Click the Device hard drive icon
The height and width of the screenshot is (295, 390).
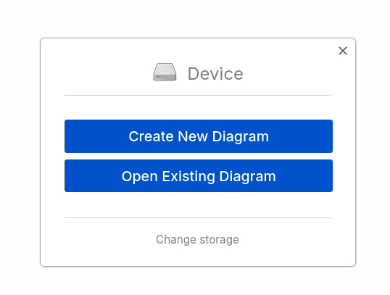click(x=165, y=72)
